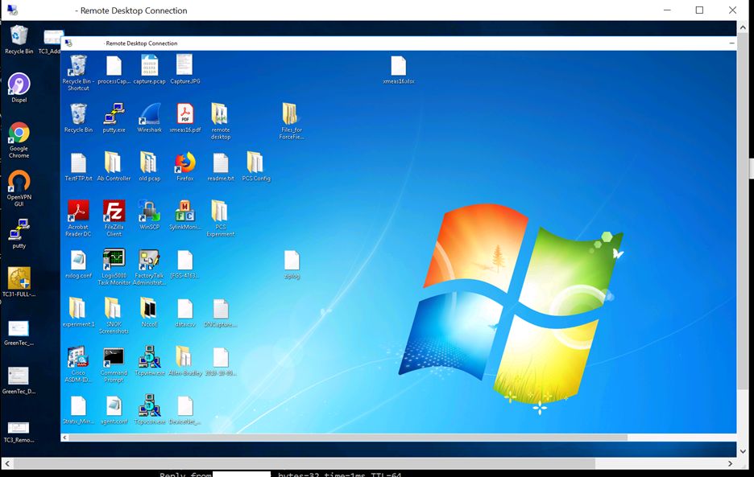Click the outer horizontal scrollbar right arrow
This screenshot has width=754, height=477.
[x=730, y=463]
